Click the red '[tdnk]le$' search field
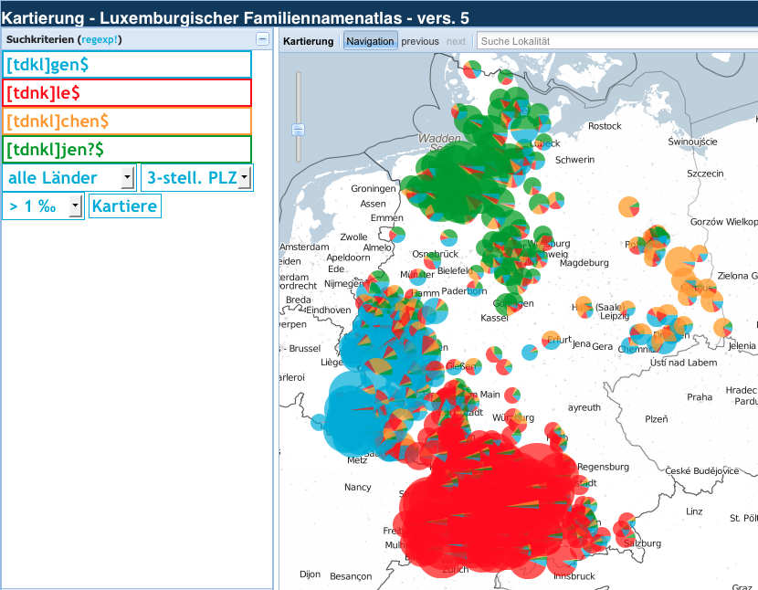Viewport: 758px width, 590px height. 127,93
